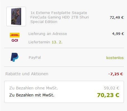Image resolution: width=127 pixels, height=111 pixels.
Task: Click the Lieferung an Adresse text
Action: click(48, 34)
